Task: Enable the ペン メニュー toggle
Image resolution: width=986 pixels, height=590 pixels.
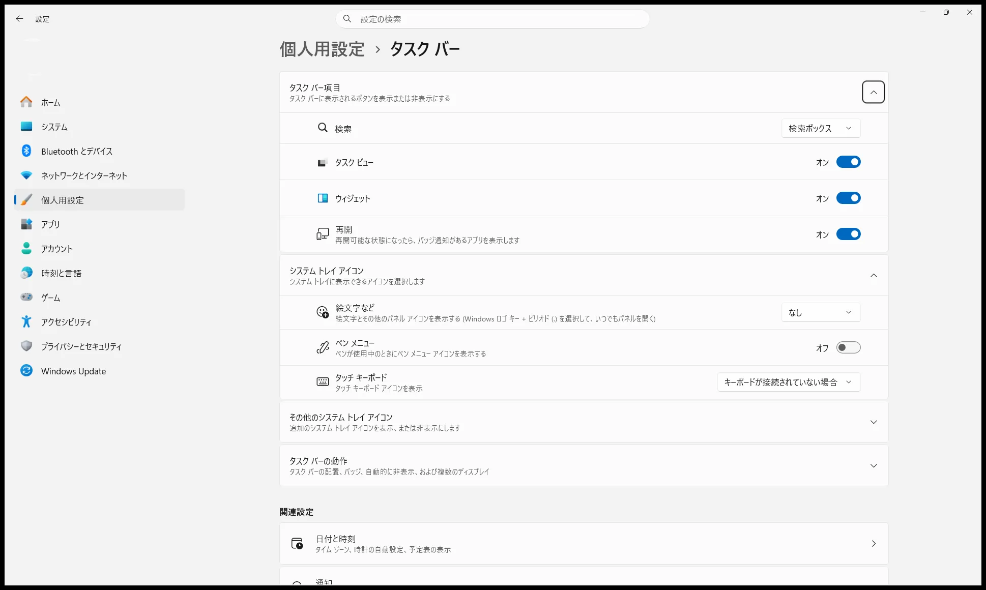Action: 848,348
